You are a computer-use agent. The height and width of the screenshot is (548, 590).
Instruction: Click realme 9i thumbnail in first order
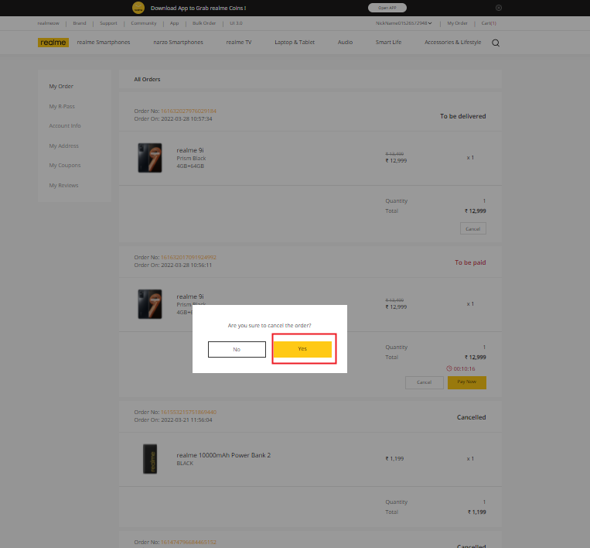pyautogui.click(x=149, y=157)
